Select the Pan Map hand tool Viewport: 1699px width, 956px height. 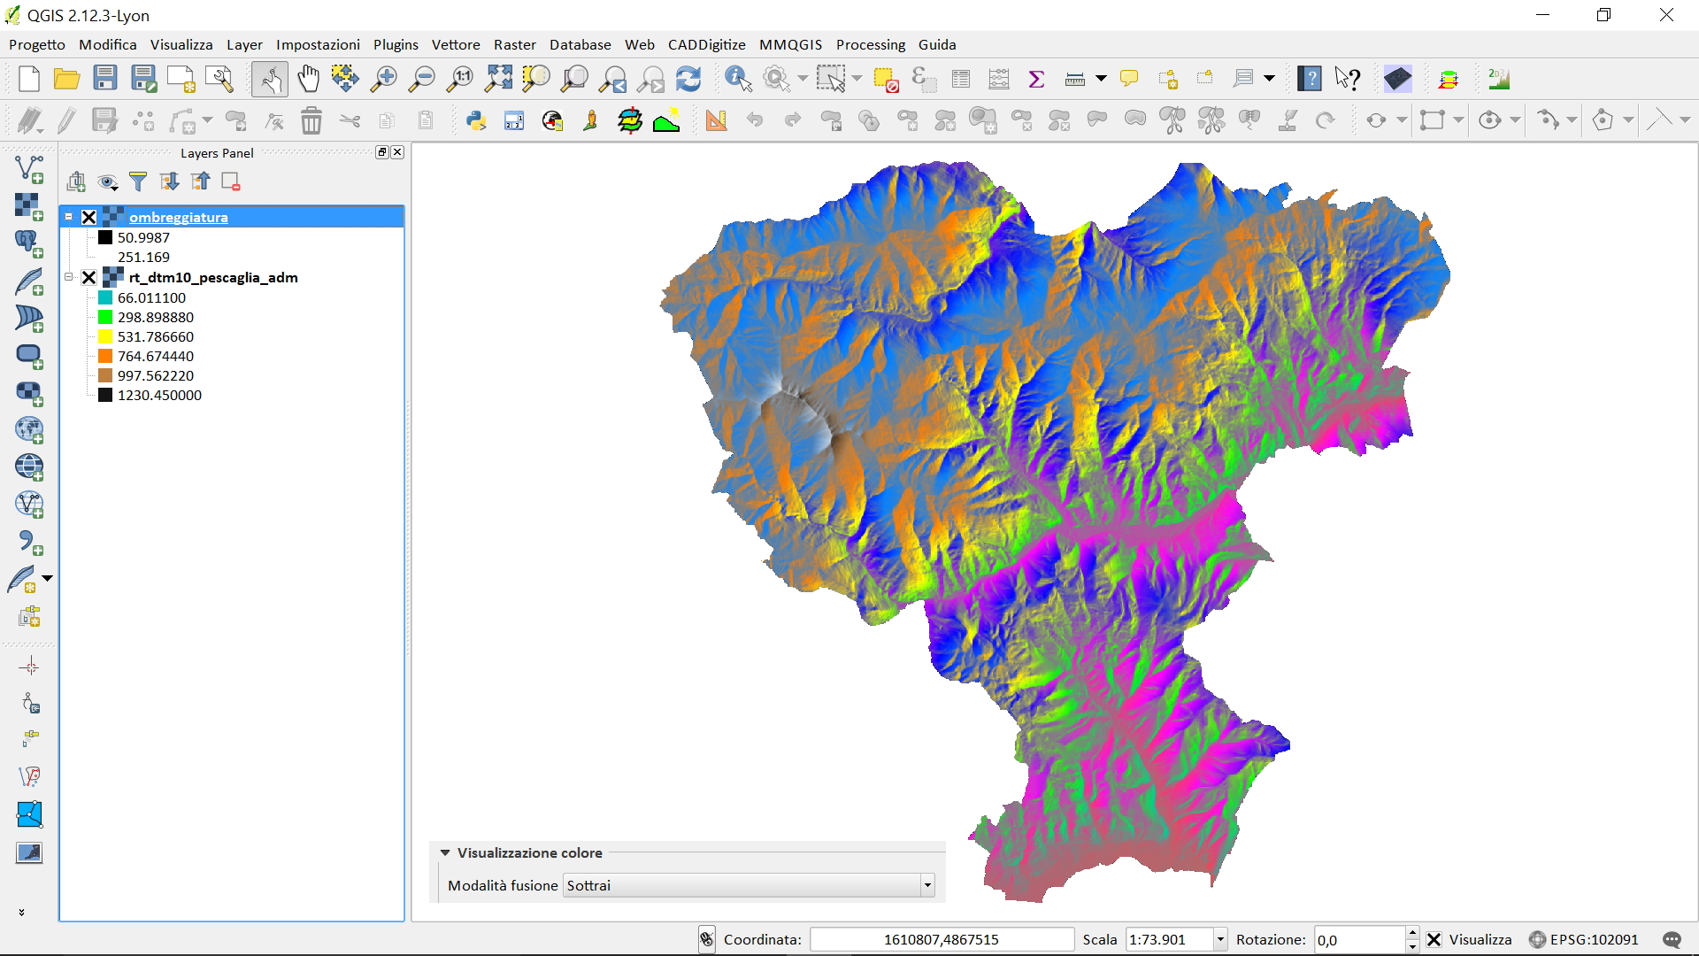(x=308, y=79)
